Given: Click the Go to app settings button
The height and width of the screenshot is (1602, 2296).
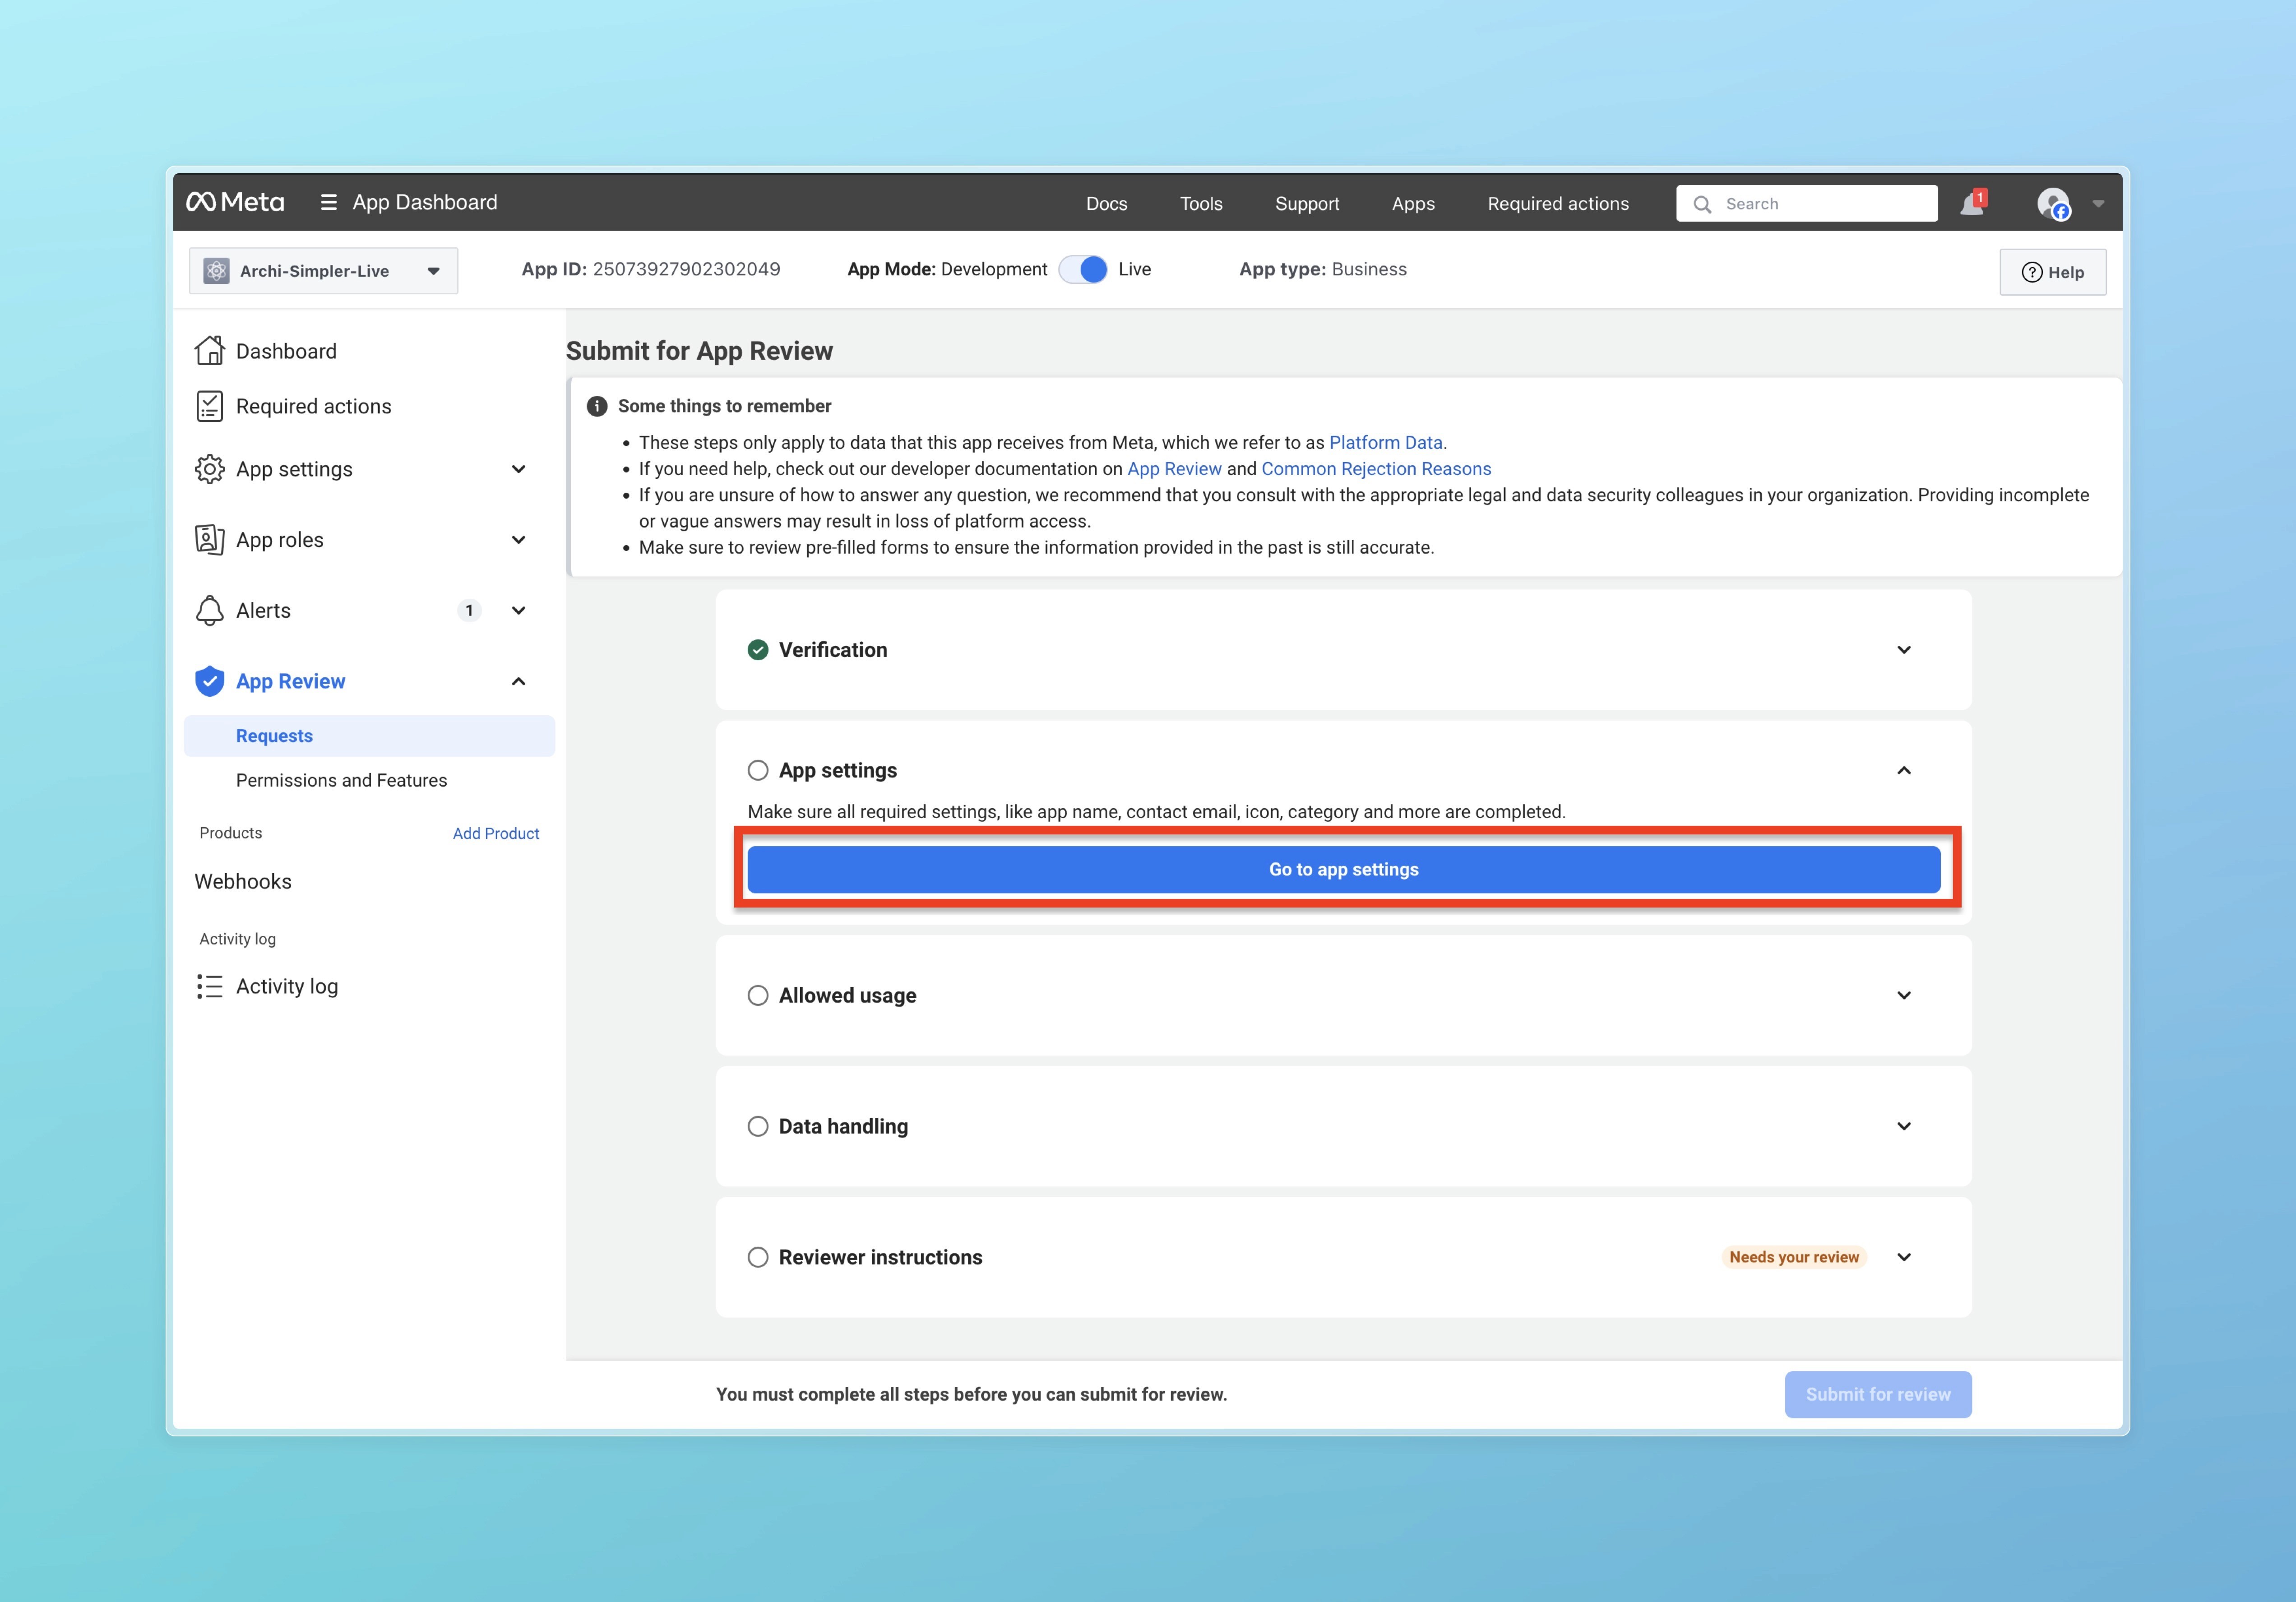Looking at the screenshot, I should coord(1343,869).
